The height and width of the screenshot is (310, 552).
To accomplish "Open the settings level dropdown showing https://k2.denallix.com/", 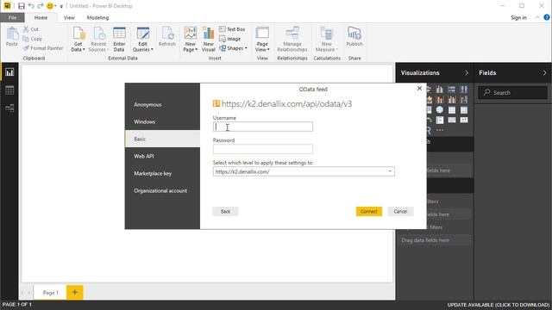I will [x=304, y=171].
